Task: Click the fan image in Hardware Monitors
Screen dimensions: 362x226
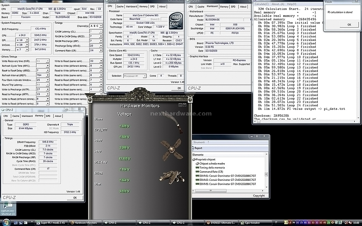Action: (x=171, y=149)
